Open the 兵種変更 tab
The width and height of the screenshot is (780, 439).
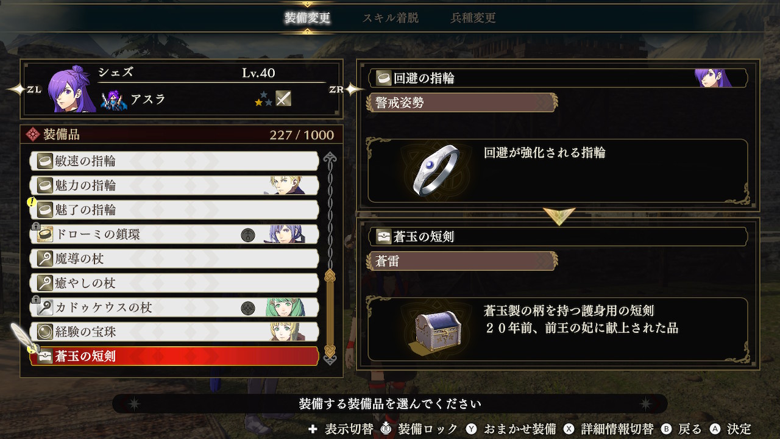point(473,18)
